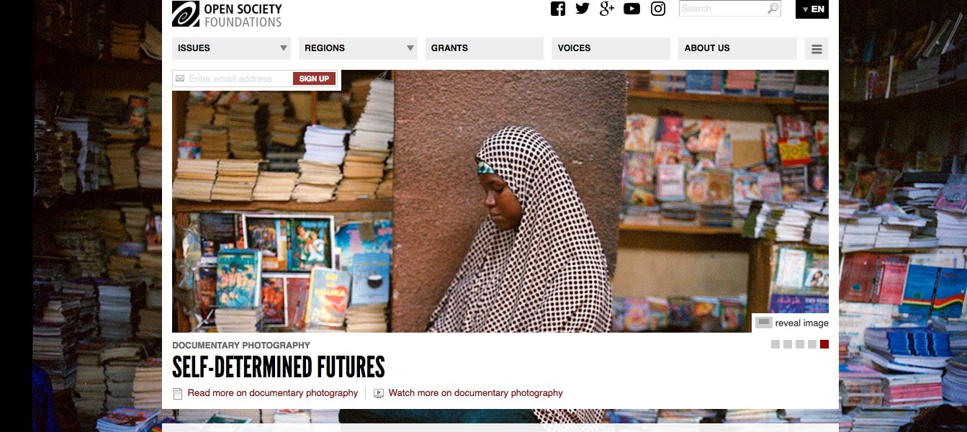Viewport: 967px width, 432px height.
Task: Click the search magnifier icon
Action: point(773,9)
